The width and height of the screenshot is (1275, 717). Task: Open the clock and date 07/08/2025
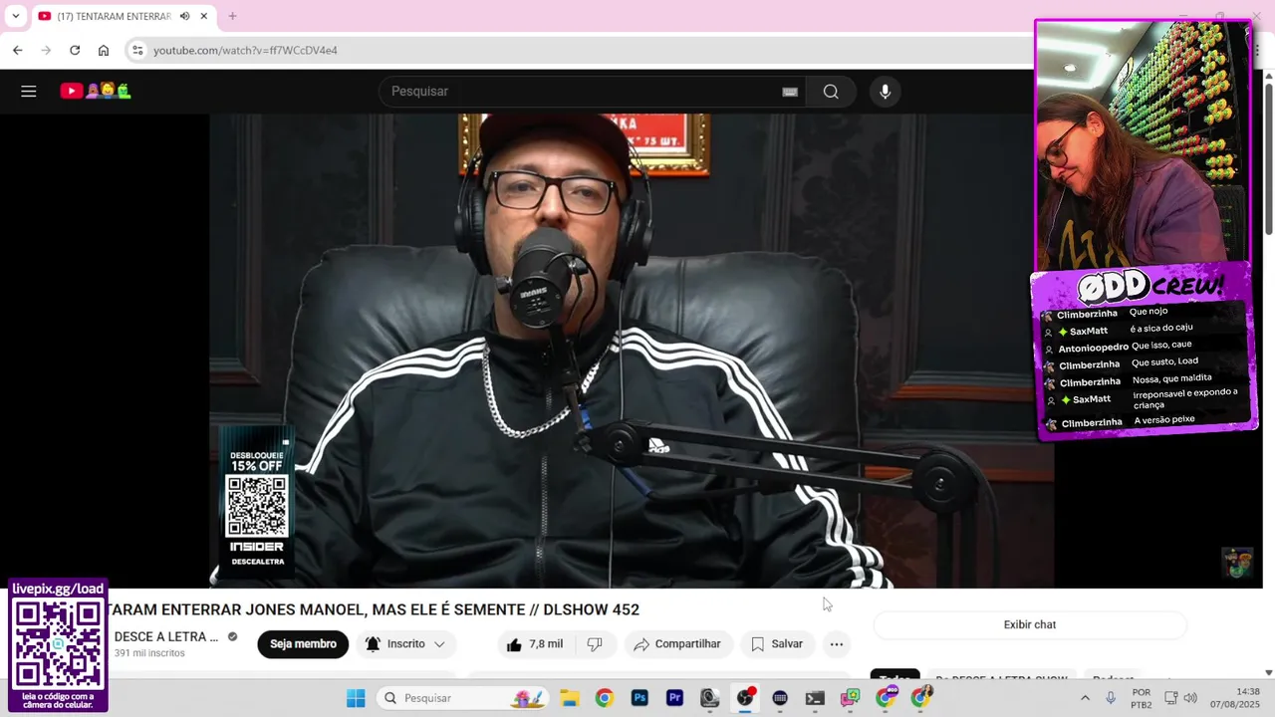[1235, 698]
